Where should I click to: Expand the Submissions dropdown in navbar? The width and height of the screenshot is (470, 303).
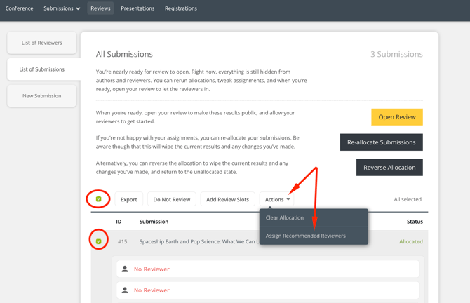tap(62, 8)
